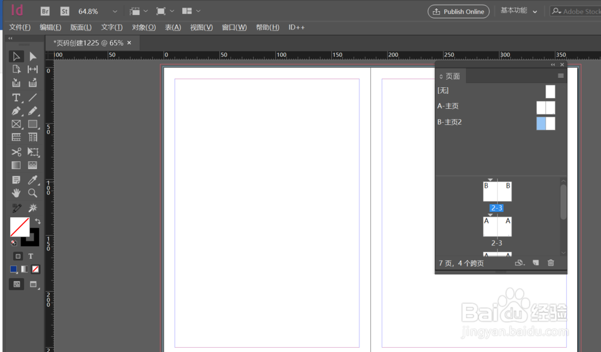Swap fill and stroke arrows
The image size is (601, 352).
[x=37, y=221]
